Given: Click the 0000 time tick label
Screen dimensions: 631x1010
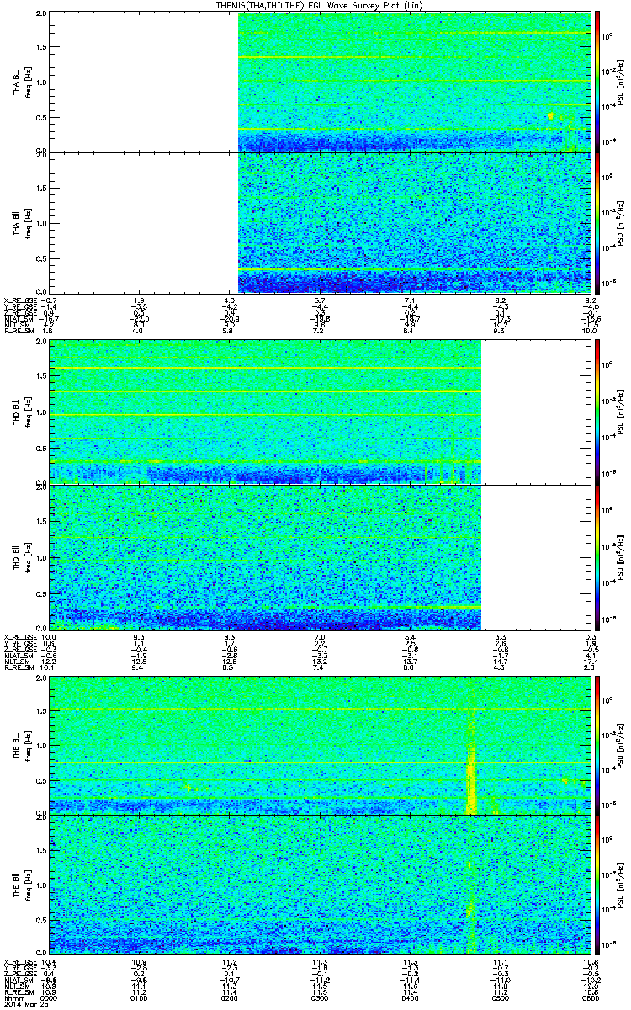Looking at the screenshot, I should [50, 998].
